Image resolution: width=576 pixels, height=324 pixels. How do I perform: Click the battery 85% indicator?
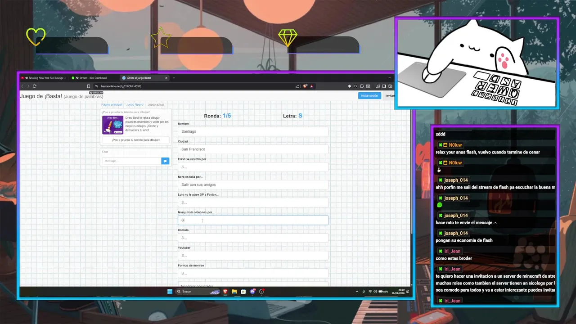[x=383, y=292]
